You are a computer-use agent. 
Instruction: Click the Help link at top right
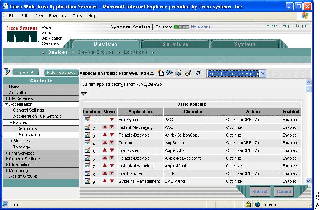tap(286, 26)
